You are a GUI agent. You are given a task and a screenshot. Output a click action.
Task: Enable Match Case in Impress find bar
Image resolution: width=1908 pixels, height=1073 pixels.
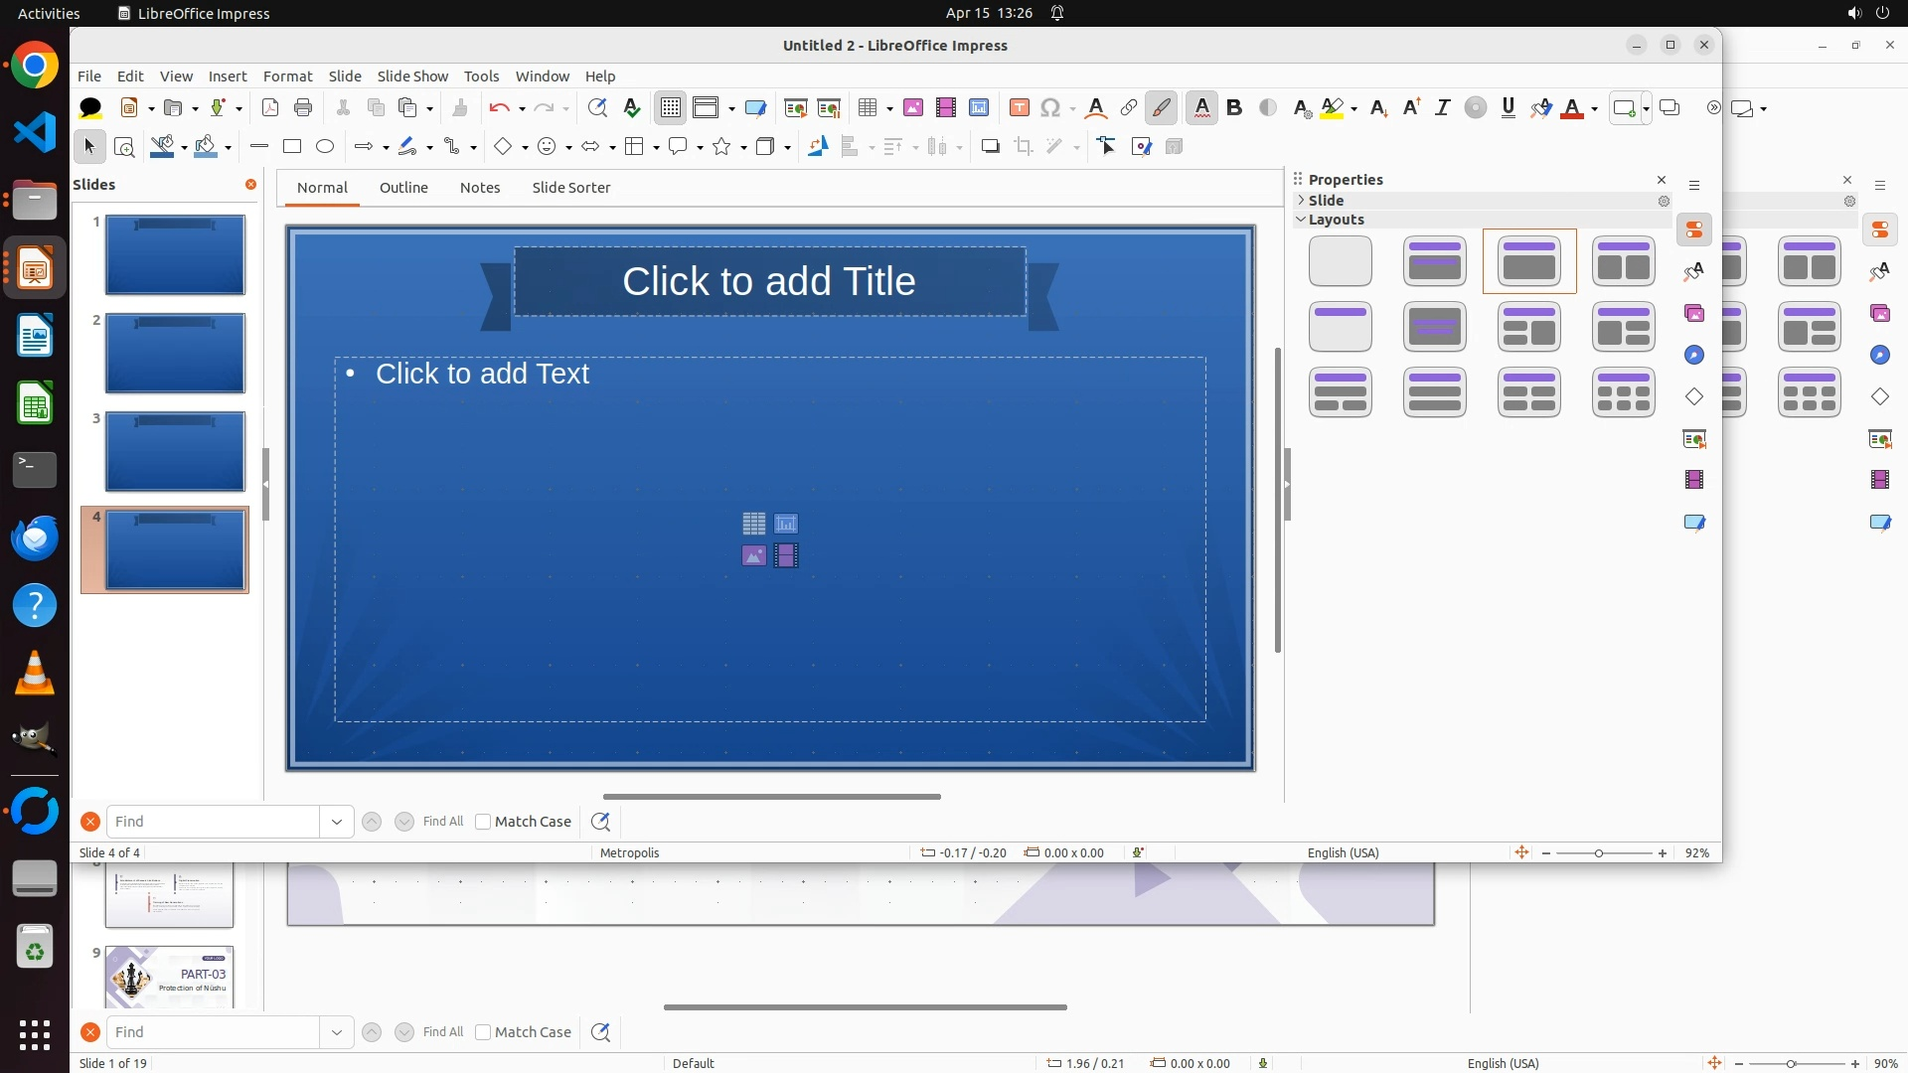click(483, 822)
